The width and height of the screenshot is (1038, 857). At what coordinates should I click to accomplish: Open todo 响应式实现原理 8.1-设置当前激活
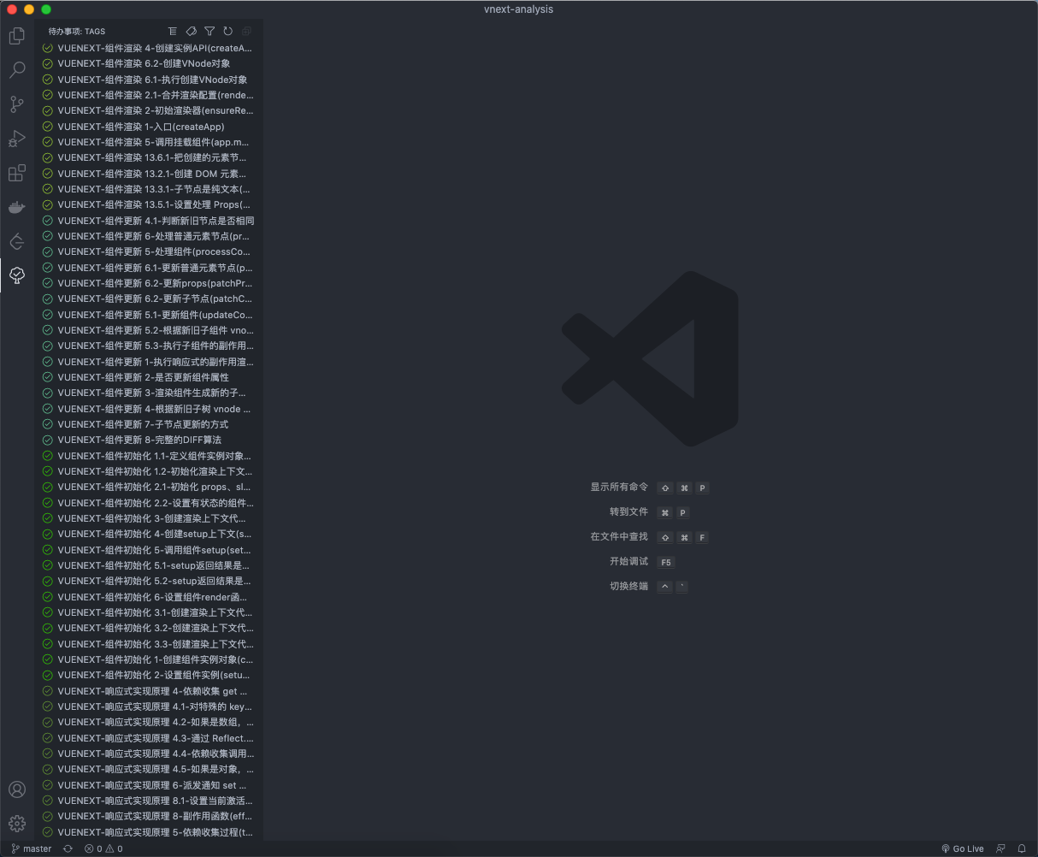click(149, 801)
